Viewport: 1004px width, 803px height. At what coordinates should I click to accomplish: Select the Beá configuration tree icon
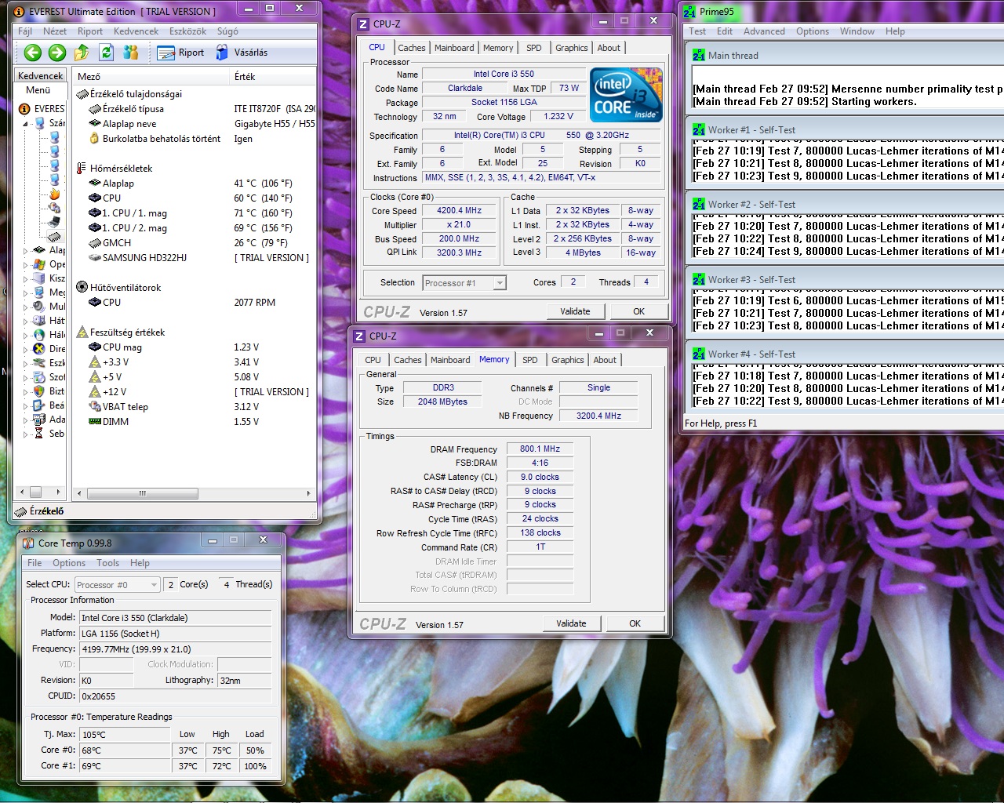click(39, 405)
